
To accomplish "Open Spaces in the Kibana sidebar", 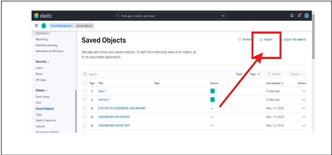I will 40,126.
